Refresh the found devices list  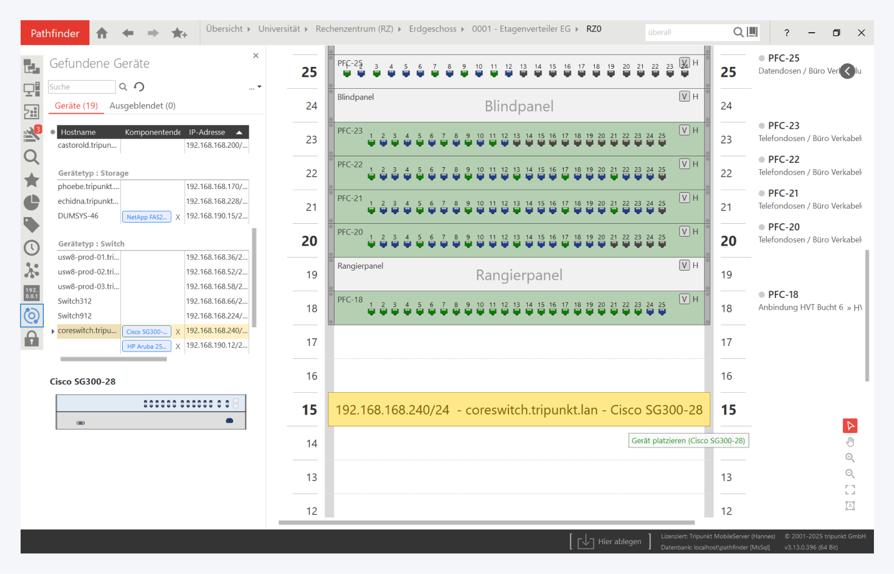click(x=139, y=87)
